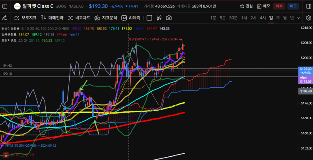313x160 pixels.
Task: Select 4시 timeframe
Action: click(x=263, y=18)
